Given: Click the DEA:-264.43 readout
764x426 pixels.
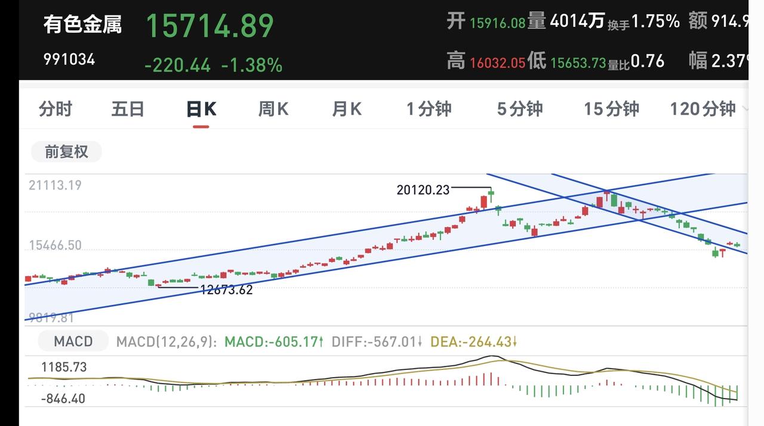Looking at the screenshot, I should pos(474,342).
